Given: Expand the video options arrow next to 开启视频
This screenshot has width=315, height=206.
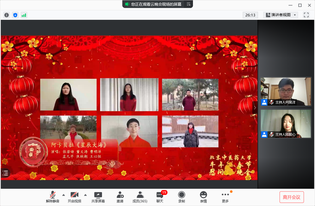Looking at the screenshot, I should pos(86,195).
